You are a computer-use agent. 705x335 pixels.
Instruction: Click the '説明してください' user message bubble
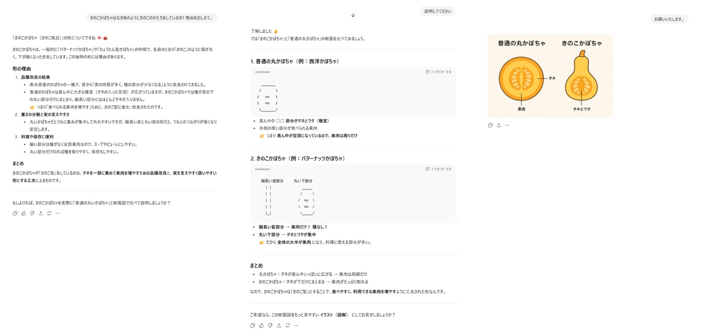(x=438, y=11)
